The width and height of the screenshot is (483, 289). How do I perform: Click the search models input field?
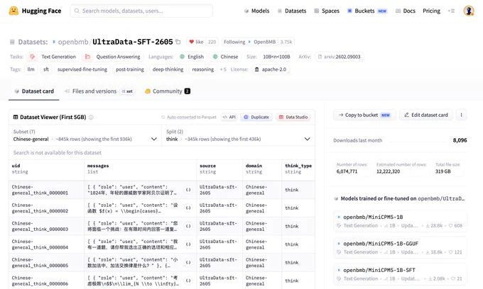(141, 11)
